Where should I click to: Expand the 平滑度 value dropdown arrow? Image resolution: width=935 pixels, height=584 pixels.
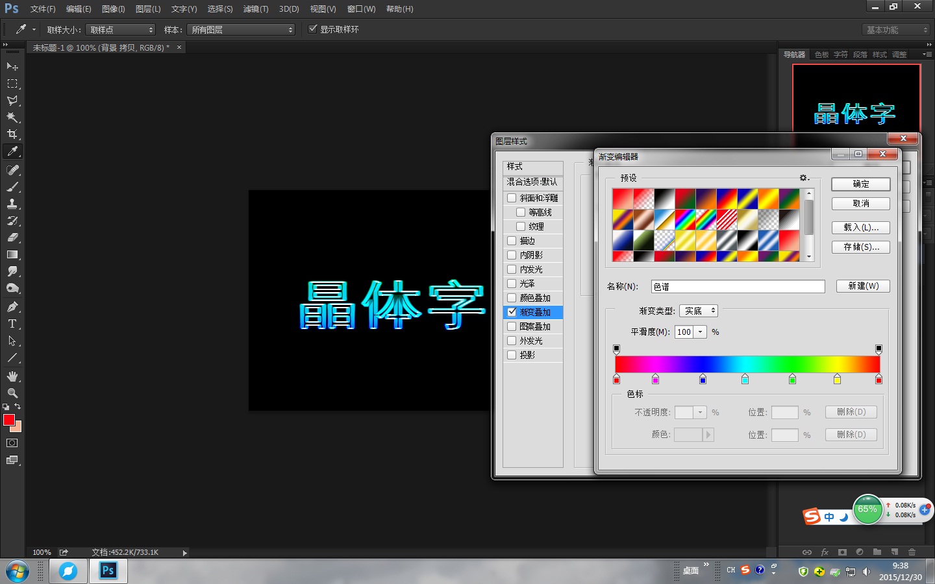click(x=700, y=332)
